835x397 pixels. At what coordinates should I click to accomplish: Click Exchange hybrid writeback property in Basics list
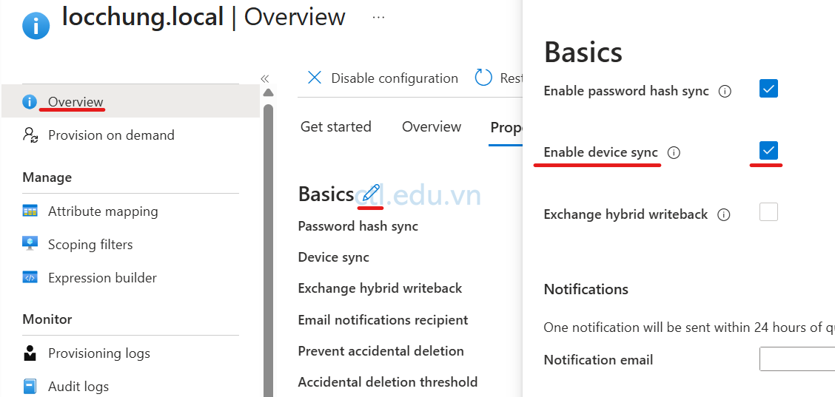(380, 288)
